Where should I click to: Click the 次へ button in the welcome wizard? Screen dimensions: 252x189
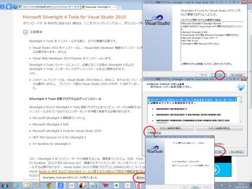pos(219,75)
